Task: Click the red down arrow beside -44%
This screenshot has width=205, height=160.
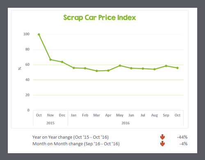Action: (162, 137)
